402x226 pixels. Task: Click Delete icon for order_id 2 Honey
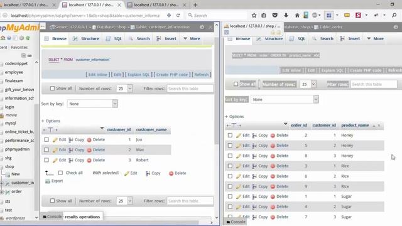(273, 136)
